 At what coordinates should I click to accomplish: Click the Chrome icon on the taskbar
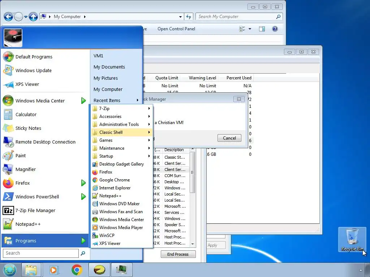tap(77, 270)
